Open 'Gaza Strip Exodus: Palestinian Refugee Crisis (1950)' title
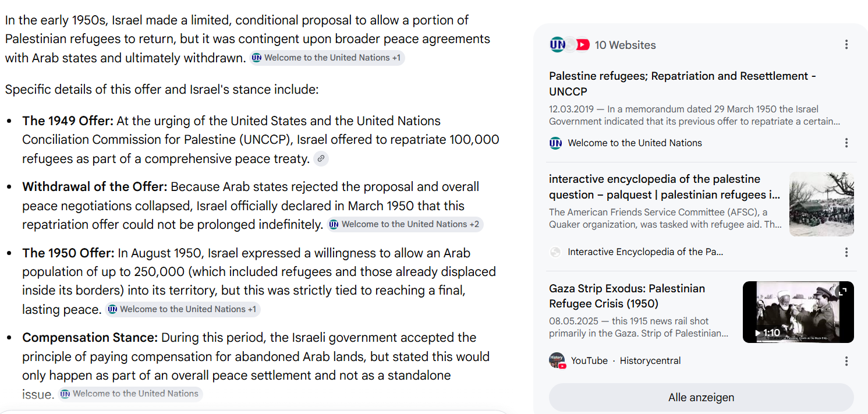Viewport: 868px width, 414px height. pos(626,296)
